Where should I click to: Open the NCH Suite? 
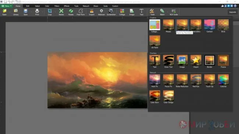pos(174,12)
